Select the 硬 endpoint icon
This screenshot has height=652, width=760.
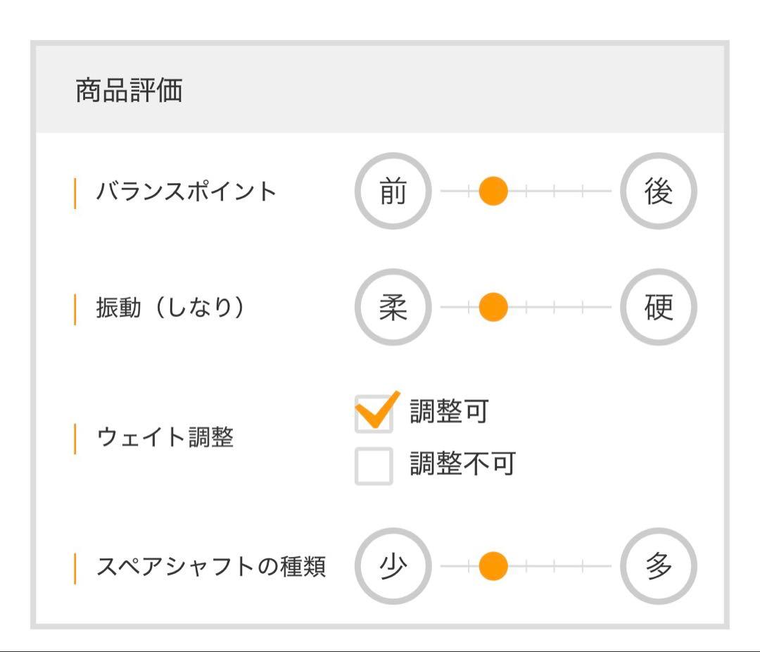[659, 306]
